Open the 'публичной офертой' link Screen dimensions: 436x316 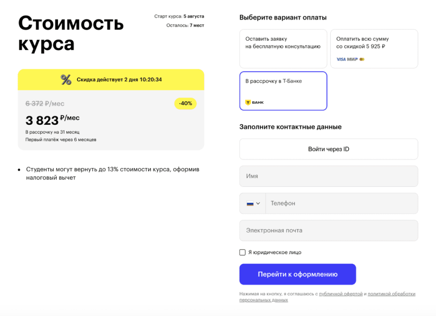(340, 294)
